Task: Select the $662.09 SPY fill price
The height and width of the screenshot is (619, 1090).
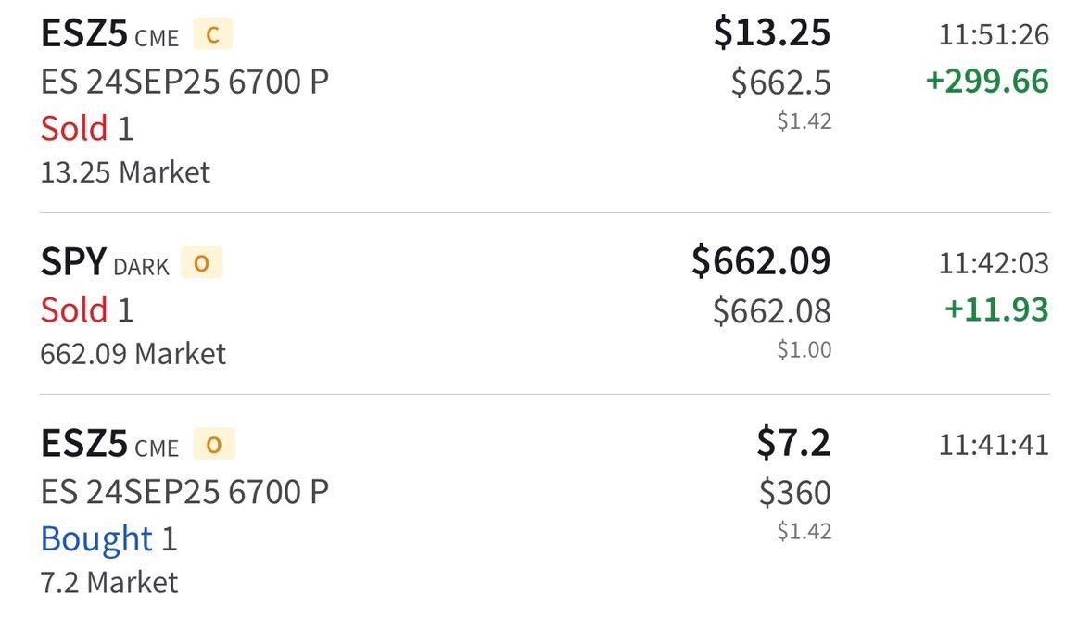Action: click(761, 261)
